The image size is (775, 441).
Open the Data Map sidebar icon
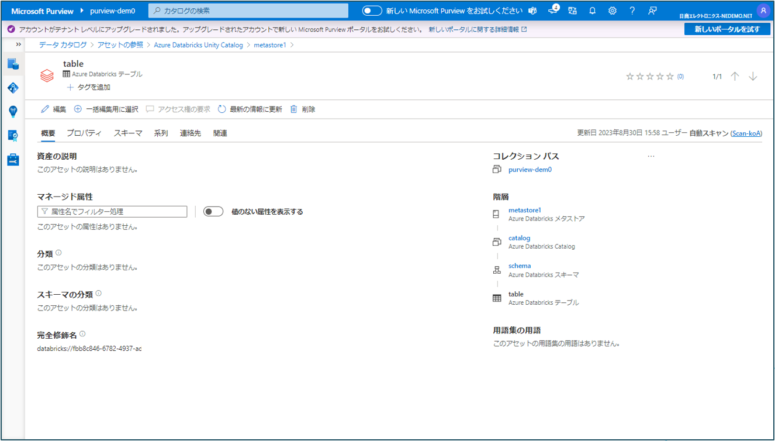tap(13, 88)
